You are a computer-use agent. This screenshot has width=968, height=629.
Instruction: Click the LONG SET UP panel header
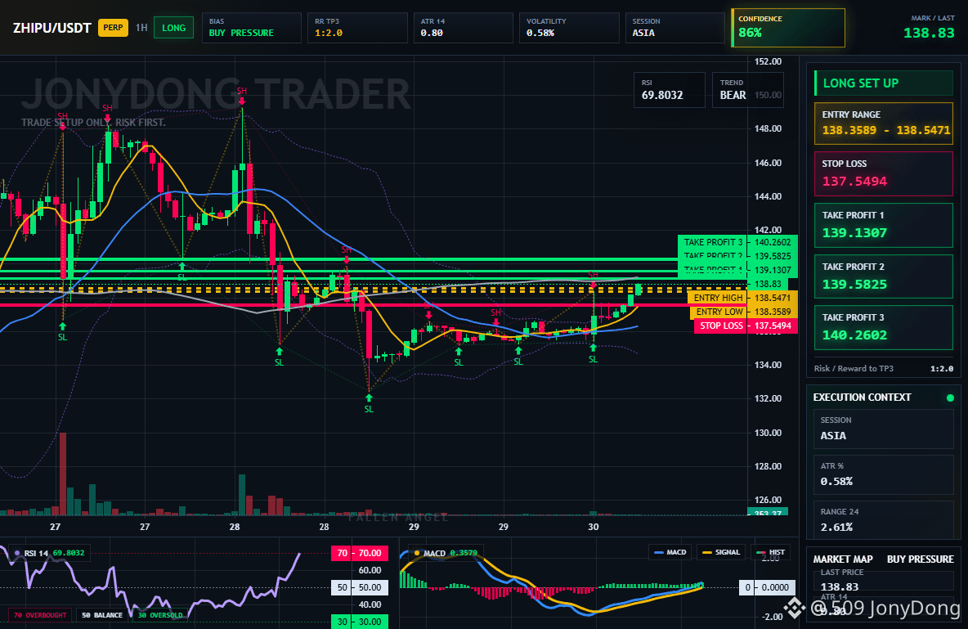click(884, 83)
